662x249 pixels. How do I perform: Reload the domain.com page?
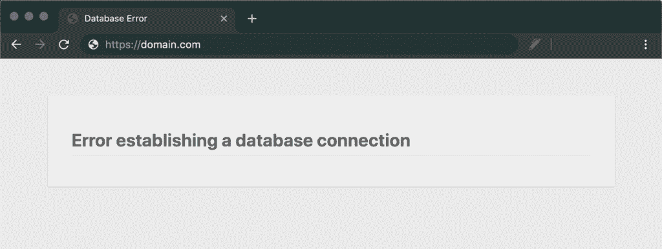[64, 45]
